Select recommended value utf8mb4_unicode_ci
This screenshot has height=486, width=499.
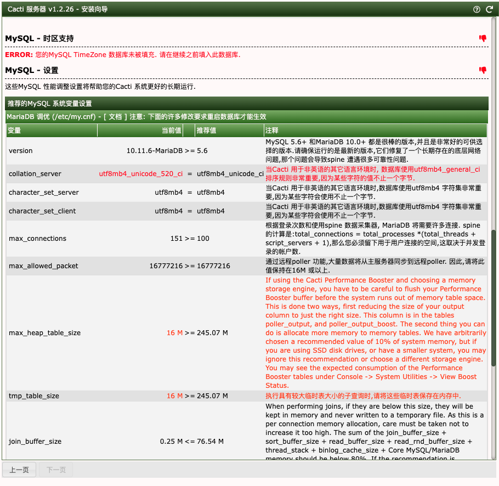tap(230, 174)
